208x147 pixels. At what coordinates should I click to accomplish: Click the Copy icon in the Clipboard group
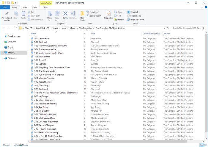click(x=16, y=14)
